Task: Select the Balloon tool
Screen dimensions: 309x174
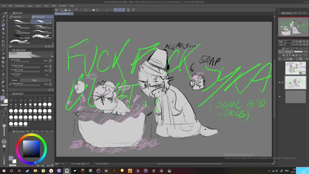Action: point(3,78)
